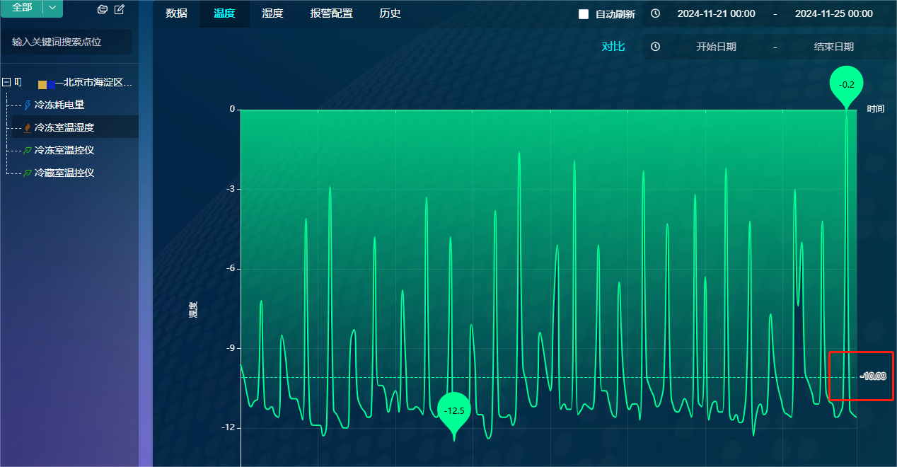Click the flame icon beside 冷冻室温湿度
Image resolution: width=897 pixels, height=467 pixels.
(x=28, y=127)
